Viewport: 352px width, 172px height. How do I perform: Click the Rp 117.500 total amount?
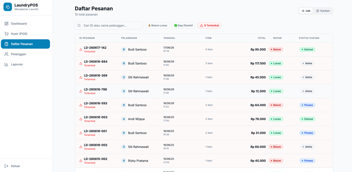[x=258, y=63]
